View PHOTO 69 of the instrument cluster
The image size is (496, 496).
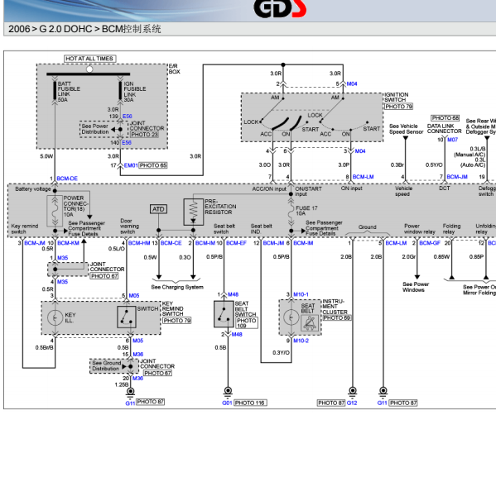337,317
